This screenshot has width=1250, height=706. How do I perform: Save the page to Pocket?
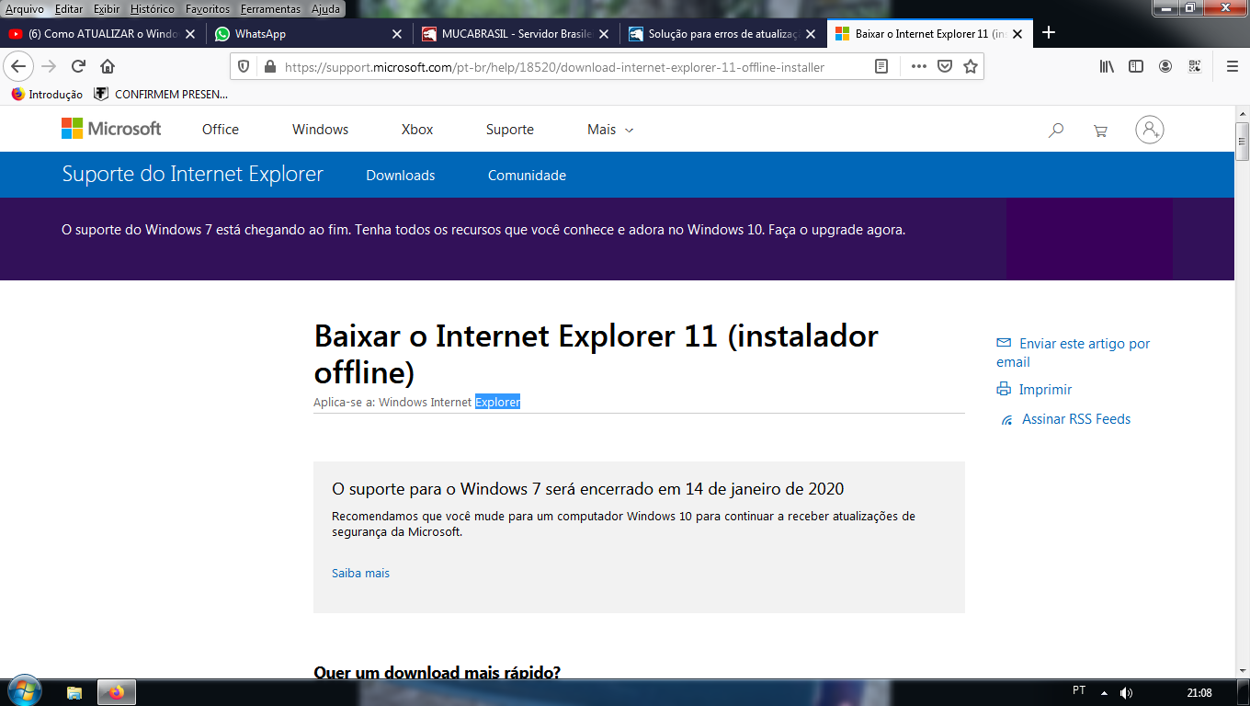(x=944, y=66)
